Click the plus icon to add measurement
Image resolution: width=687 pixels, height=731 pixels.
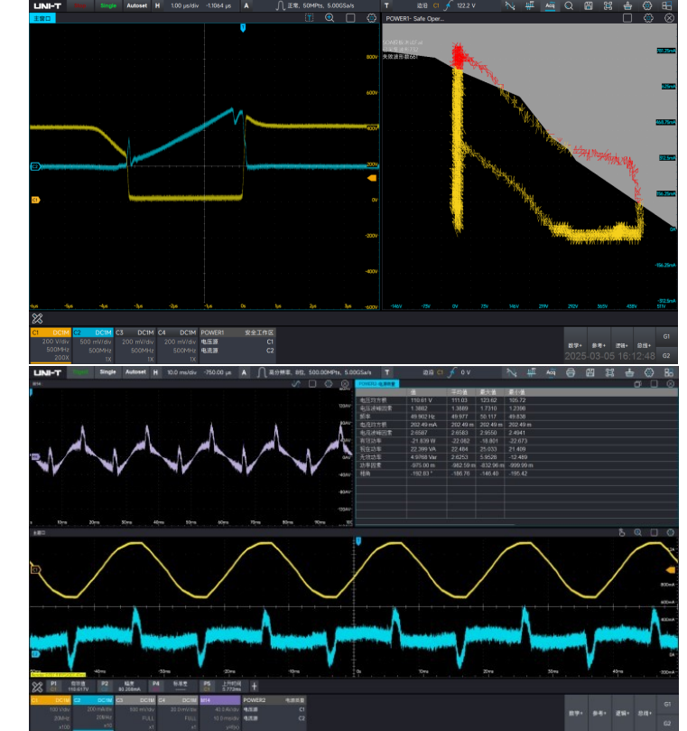point(254,686)
